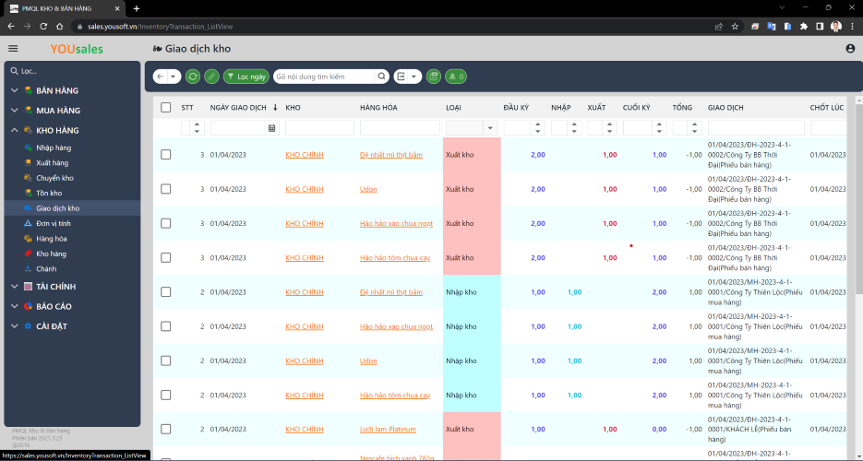This screenshot has width=863, height=461.
Task: Click the search content input field
Action: (325, 77)
